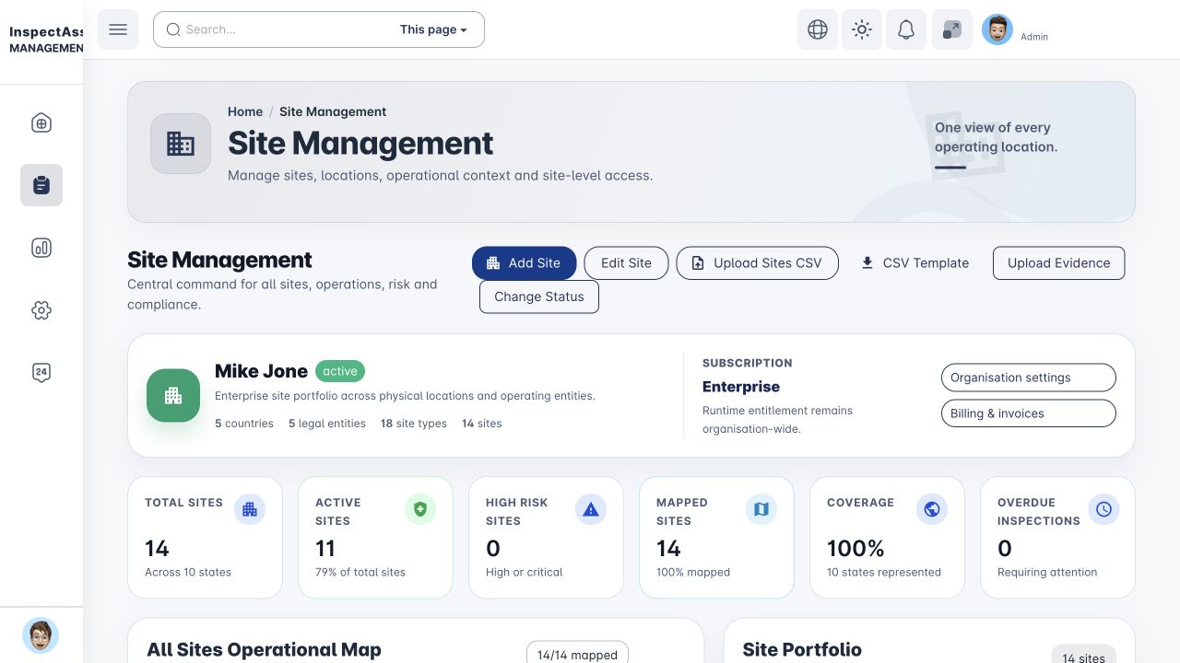Click the Change Status button
1180x663 pixels.
pyautogui.click(x=539, y=297)
